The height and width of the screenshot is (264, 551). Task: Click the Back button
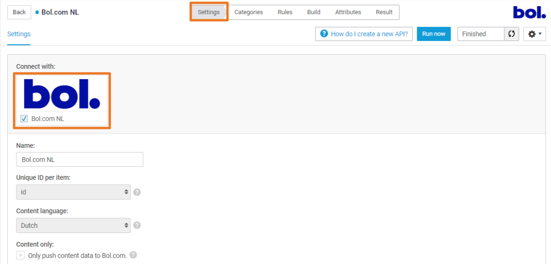coord(19,12)
